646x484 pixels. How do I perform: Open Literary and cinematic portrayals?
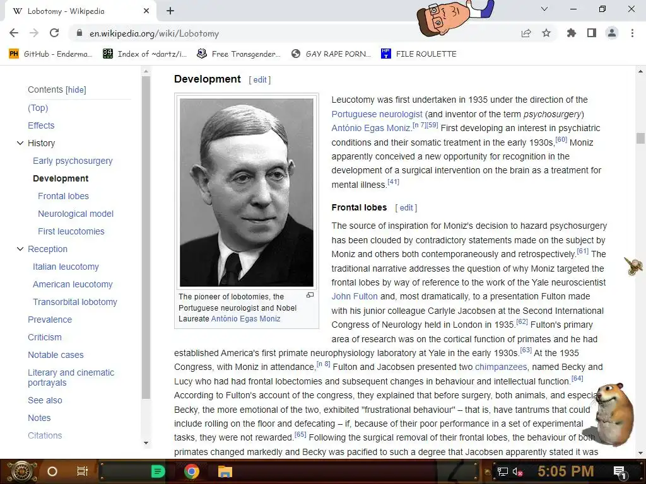71,377
